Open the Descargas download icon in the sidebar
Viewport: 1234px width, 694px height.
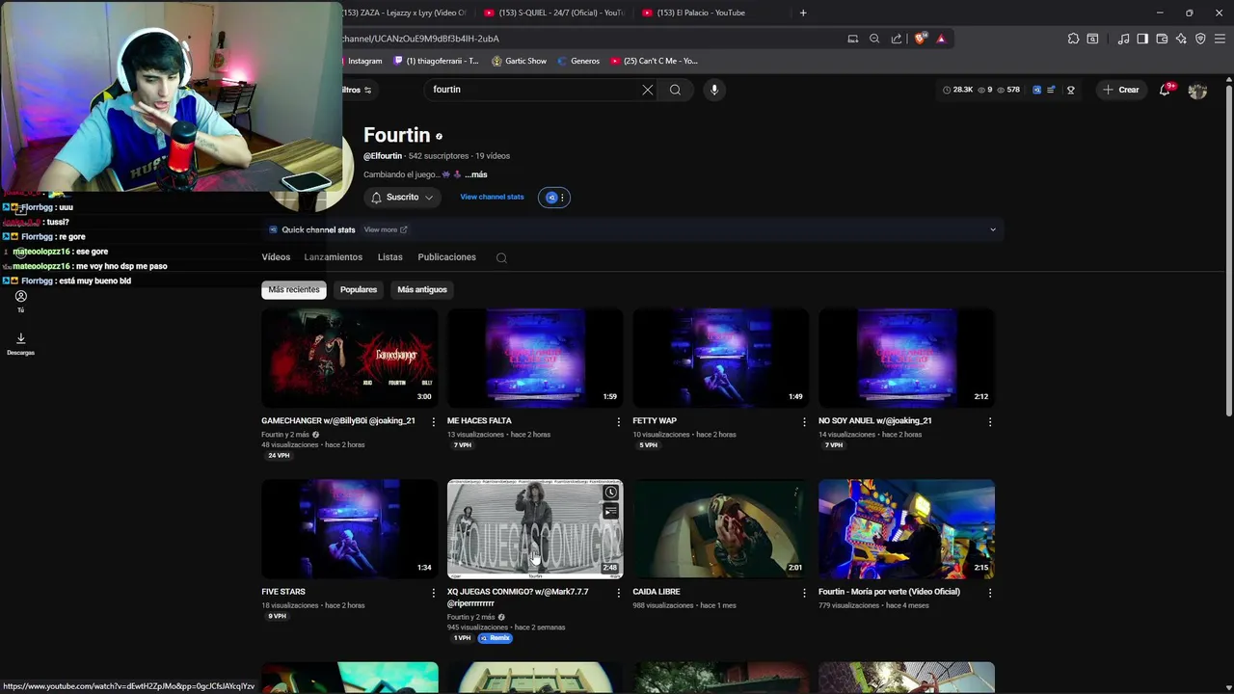tap(20, 343)
